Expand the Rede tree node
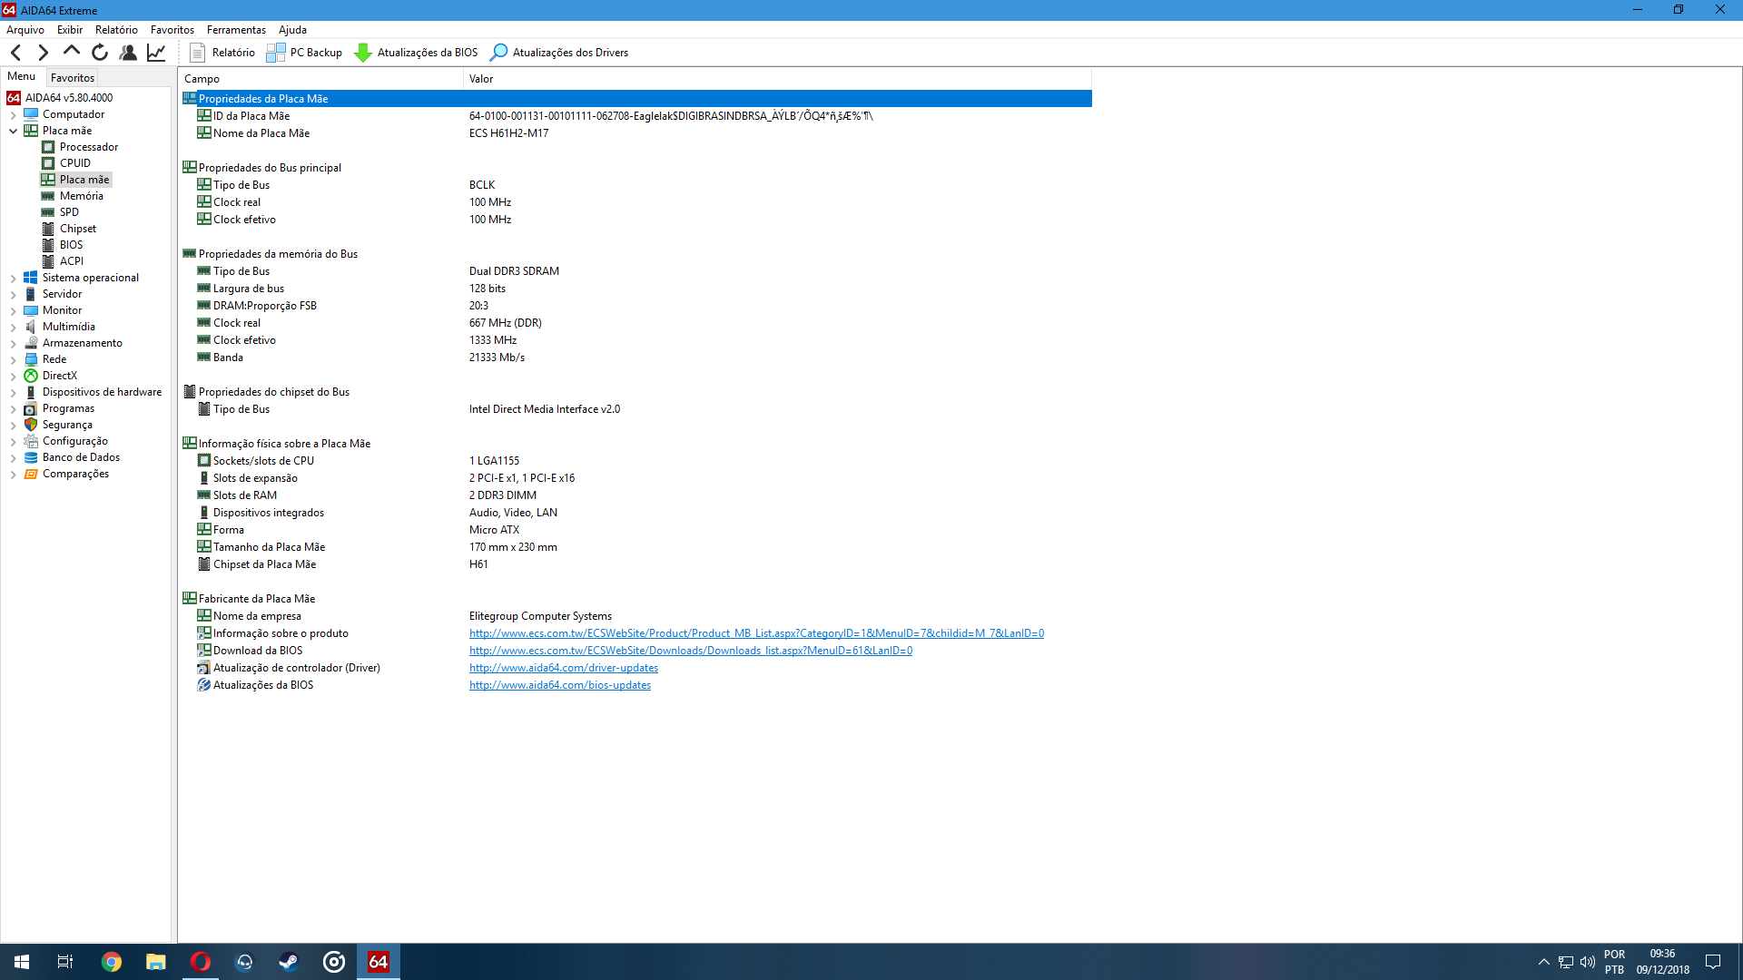 click(x=13, y=360)
